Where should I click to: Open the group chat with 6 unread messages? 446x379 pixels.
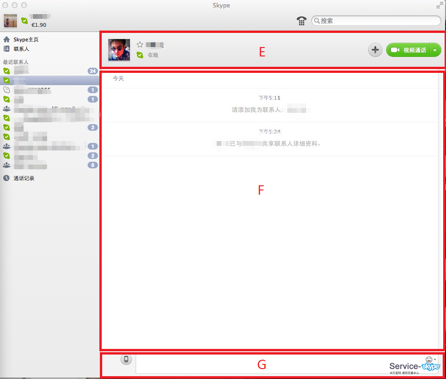point(47,165)
